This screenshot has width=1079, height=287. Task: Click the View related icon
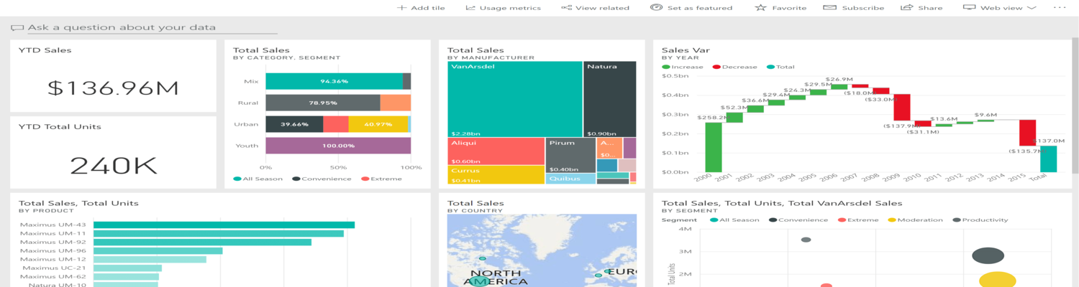pos(566,8)
